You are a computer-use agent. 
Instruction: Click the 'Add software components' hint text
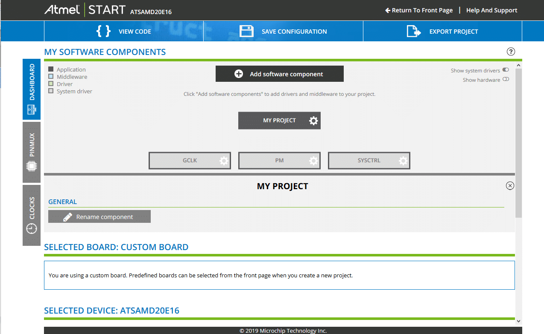tap(279, 94)
